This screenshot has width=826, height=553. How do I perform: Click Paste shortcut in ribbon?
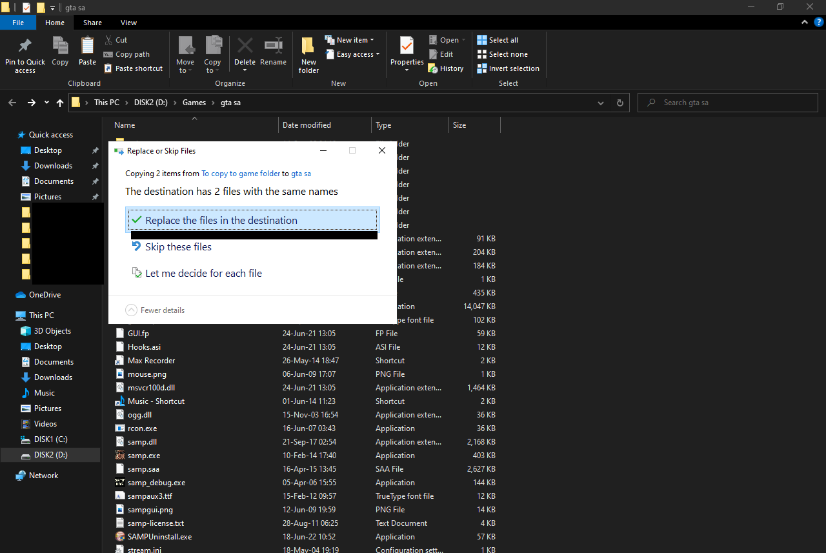point(133,68)
